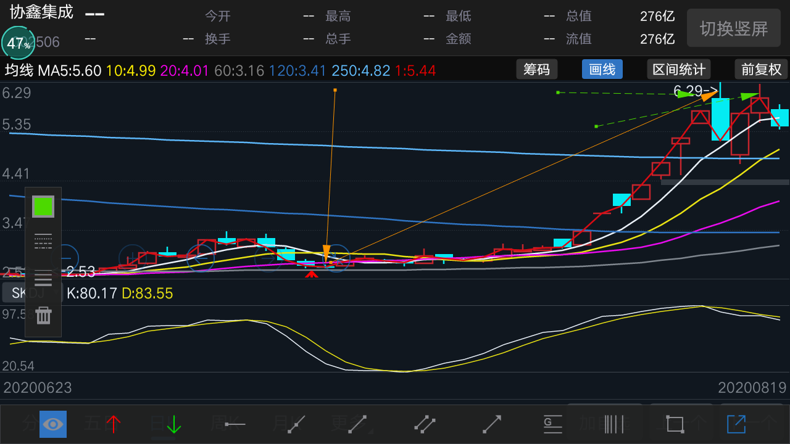Tap the circled plus zoom icon
The image size is (790, 444).
coord(133,258)
